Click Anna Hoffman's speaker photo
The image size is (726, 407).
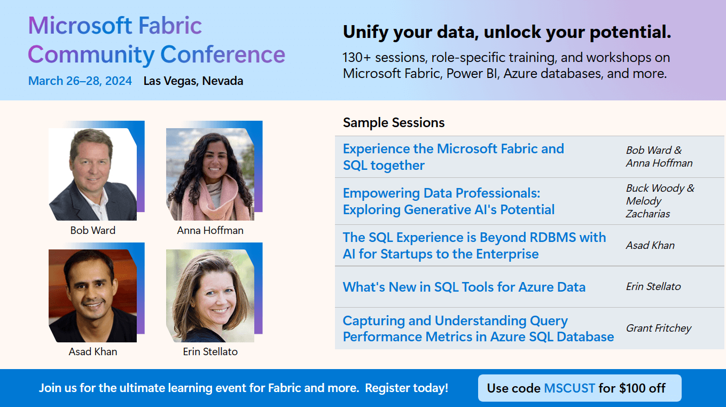pyautogui.click(x=210, y=174)
